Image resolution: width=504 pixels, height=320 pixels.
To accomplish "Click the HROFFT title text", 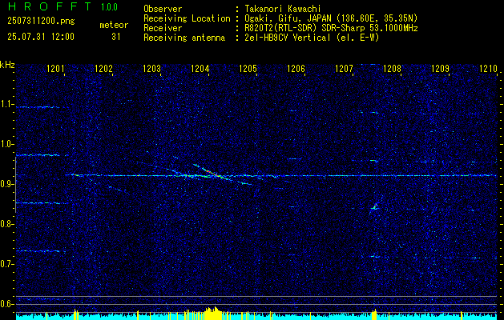I will tap(49, 6).
